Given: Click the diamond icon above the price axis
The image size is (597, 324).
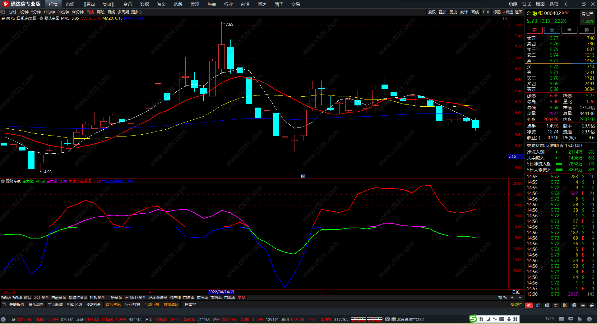Looking at the screenshot, I should (500, 18).
